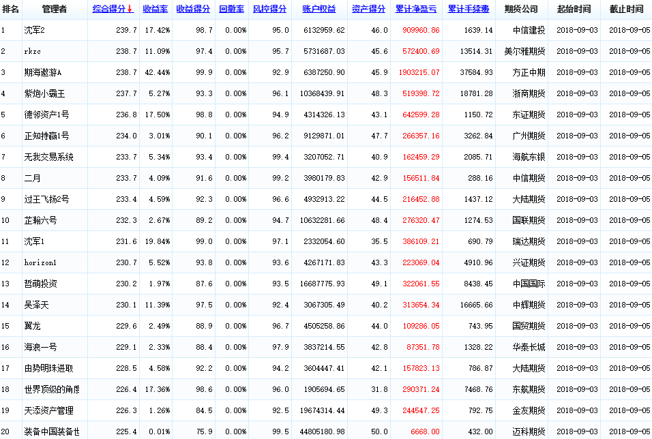Click the 累计净盈亏 column header
Viewport: 652px width, 439px height.
click(x=416, y=9)
